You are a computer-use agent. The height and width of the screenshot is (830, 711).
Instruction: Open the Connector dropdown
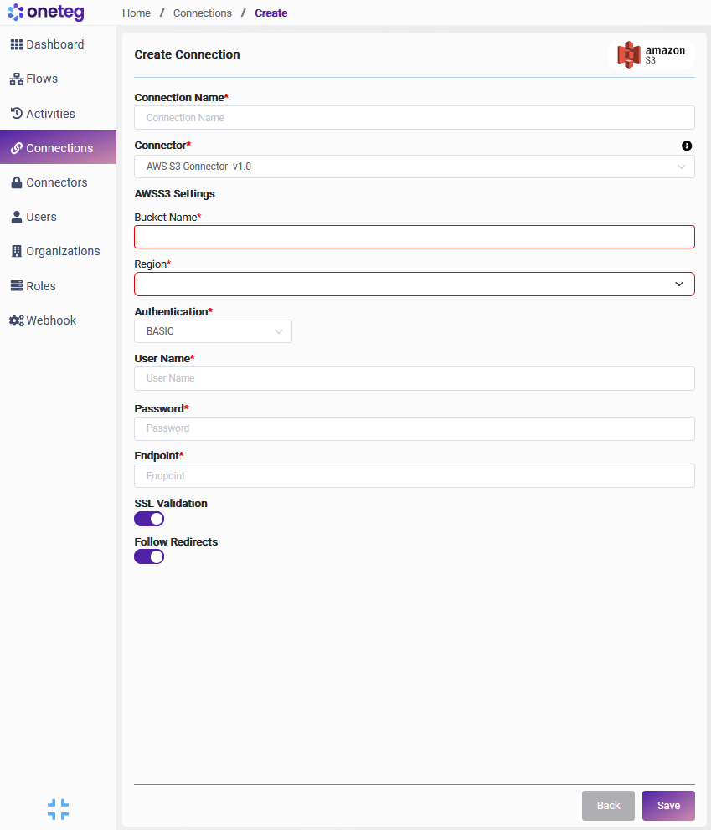(x=415, y=167)
